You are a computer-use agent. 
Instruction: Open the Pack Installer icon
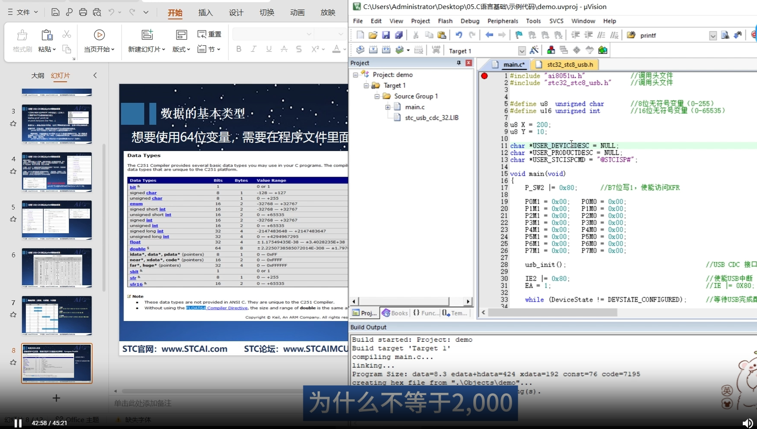[x=603, y=50]
